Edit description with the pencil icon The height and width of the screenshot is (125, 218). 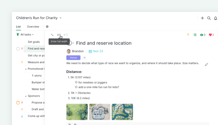click(x=206, y=64)
